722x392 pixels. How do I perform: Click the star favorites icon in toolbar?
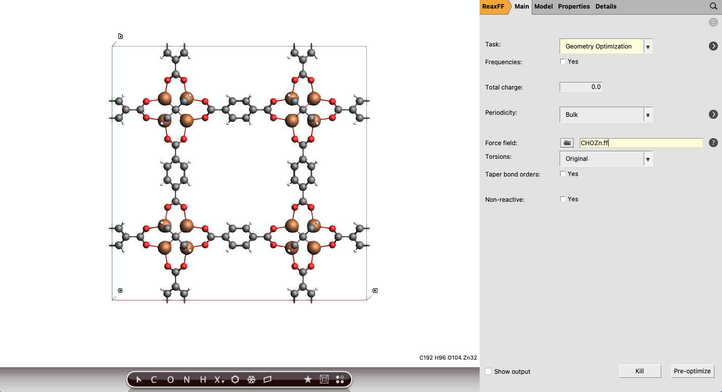(308, 379)
